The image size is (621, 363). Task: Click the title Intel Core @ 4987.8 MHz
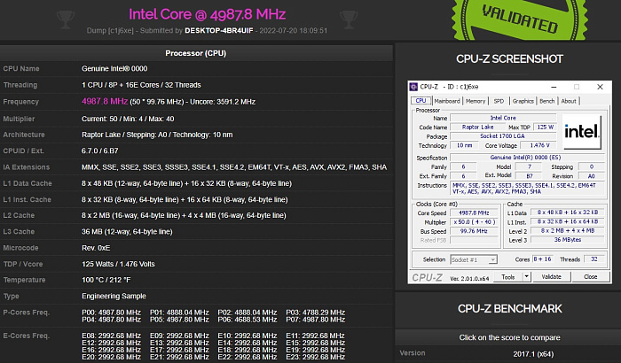pyautogui.click(x=207, y=14)
